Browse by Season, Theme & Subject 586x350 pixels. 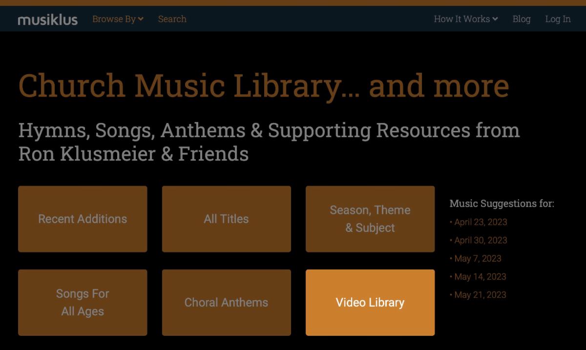tap(370, 219)
